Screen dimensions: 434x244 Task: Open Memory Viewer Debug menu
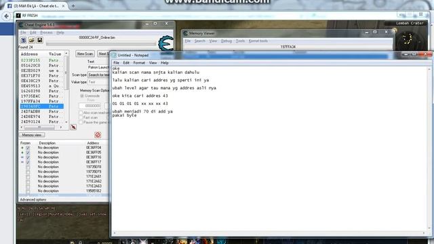(226, 41)
